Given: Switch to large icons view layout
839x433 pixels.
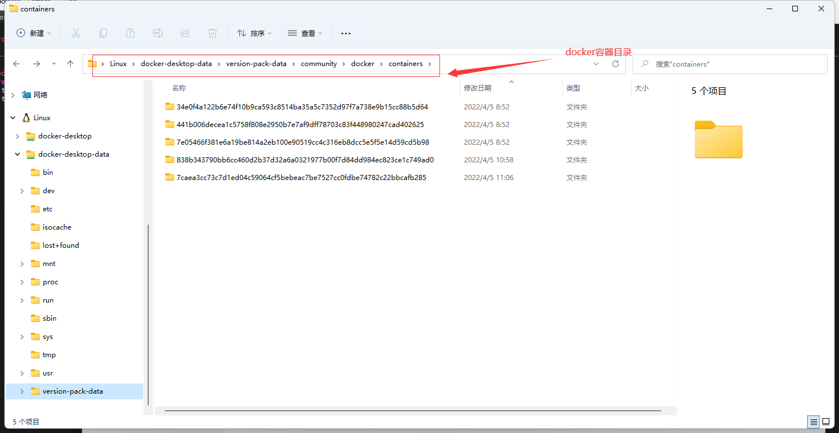Looking at the screenshot, I should click(826, 422).
